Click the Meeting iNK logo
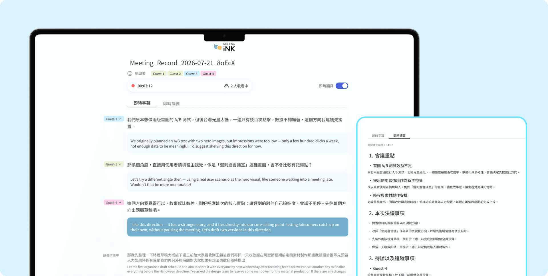The width and height of the screenshot is (548, 276). click(225, 47)
